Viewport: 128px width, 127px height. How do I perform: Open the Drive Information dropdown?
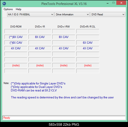point(72,14)
